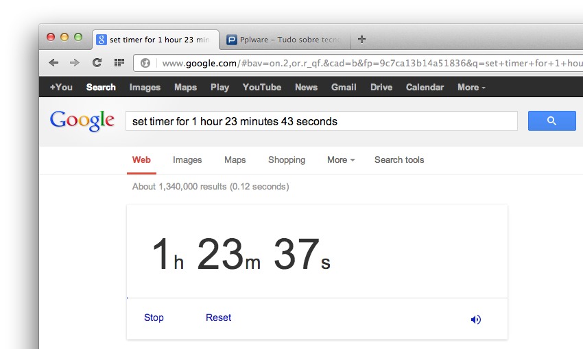583x349 pixels.
Task: Click the Google logo
Action: (82, 120)
